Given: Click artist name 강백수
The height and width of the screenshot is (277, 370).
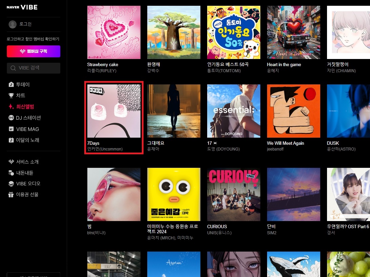Looking at the screenshot, I should [x=153, y=71].
